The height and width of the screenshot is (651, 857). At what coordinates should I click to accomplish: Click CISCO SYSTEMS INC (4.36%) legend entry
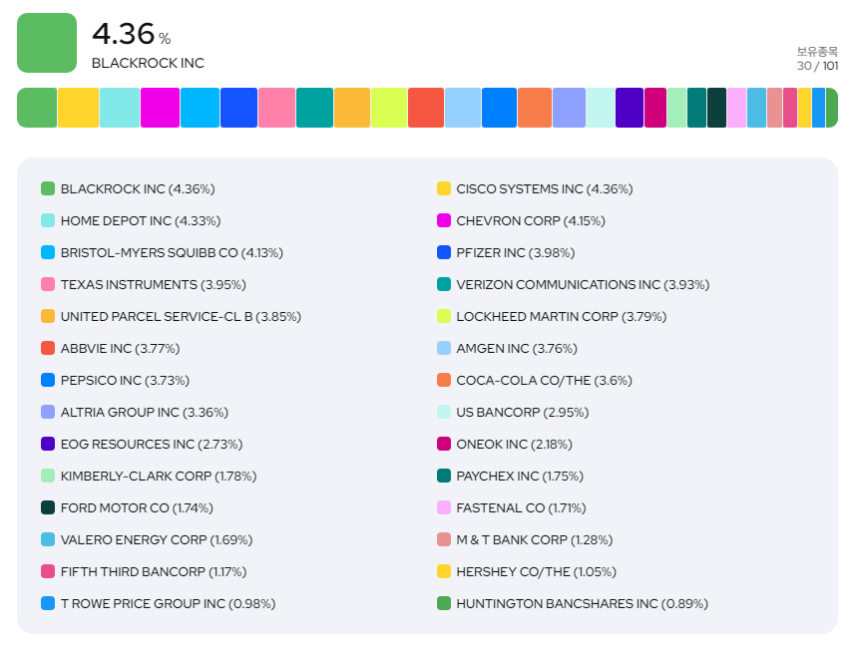click(535, 189)
